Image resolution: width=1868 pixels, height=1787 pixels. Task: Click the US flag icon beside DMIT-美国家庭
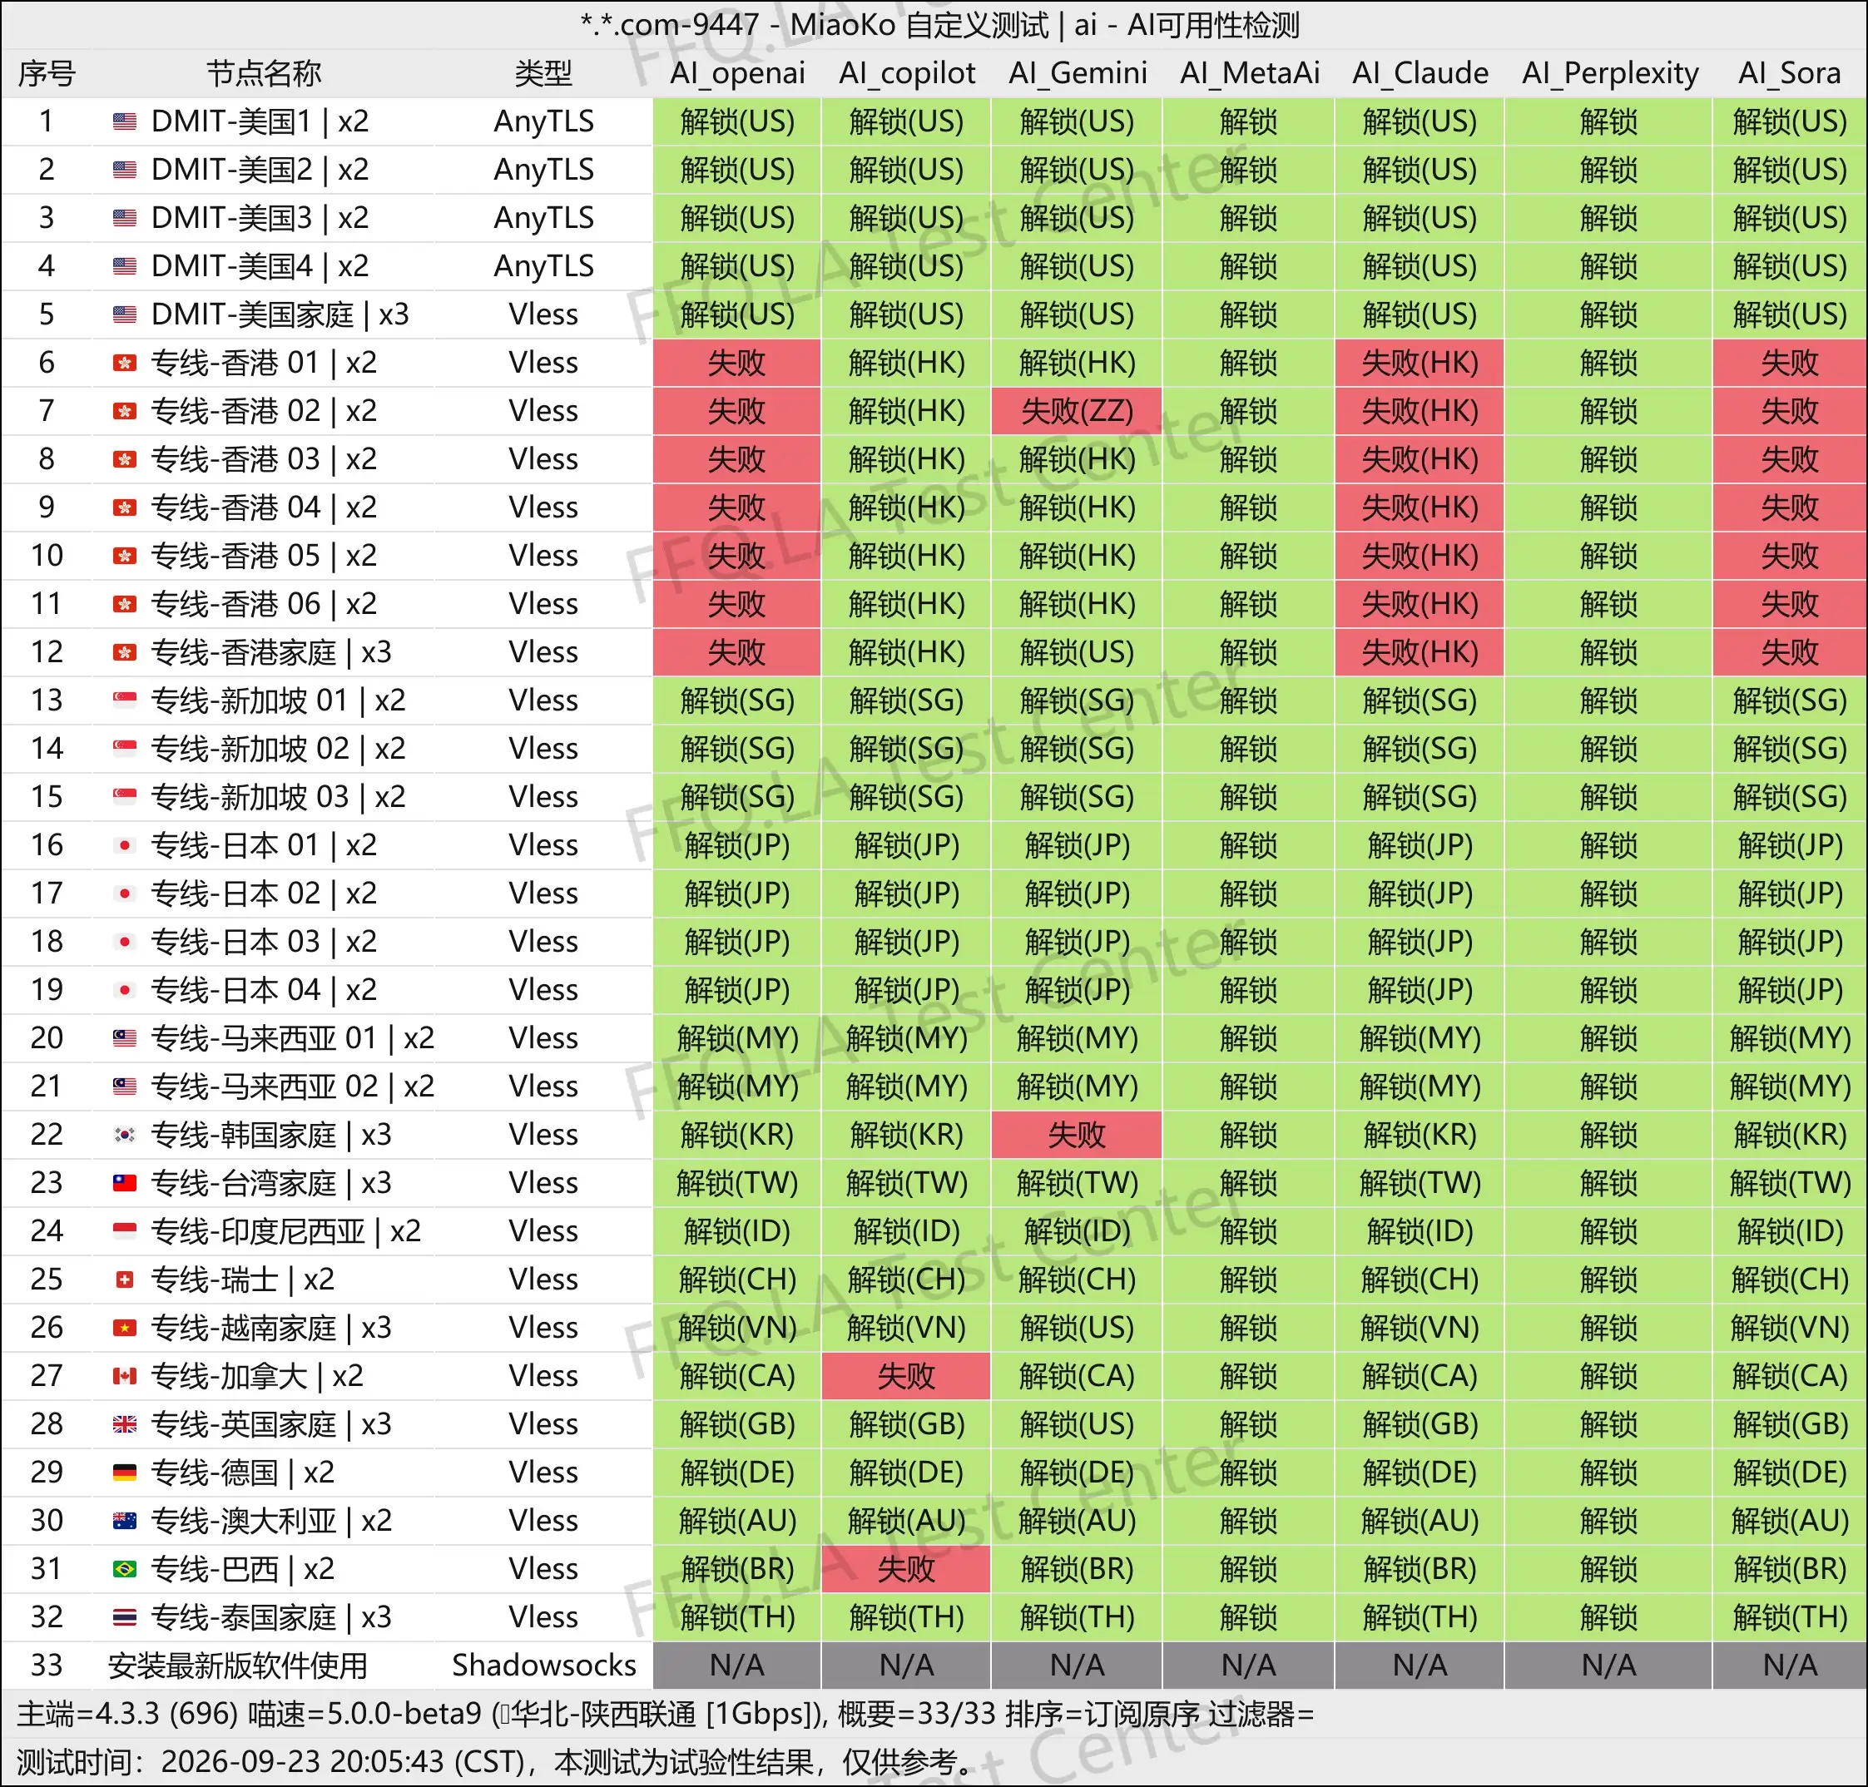click(x=124, y=314)
